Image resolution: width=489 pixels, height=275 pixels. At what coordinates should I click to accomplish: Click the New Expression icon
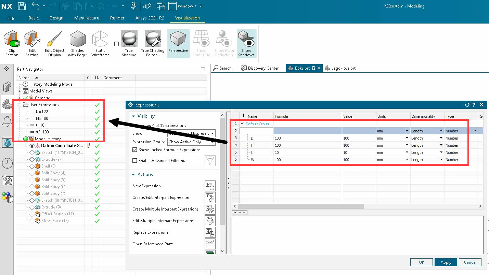[x=210, y=186]
